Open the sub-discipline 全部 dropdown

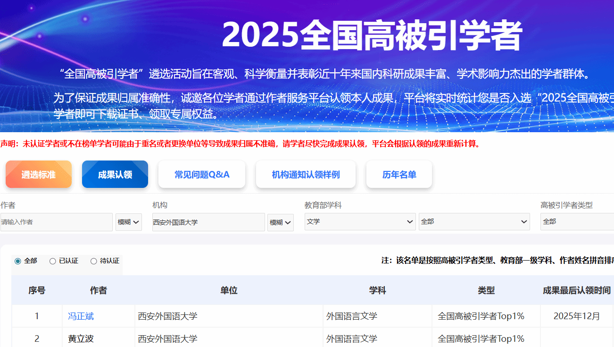(x=474, y=221)
